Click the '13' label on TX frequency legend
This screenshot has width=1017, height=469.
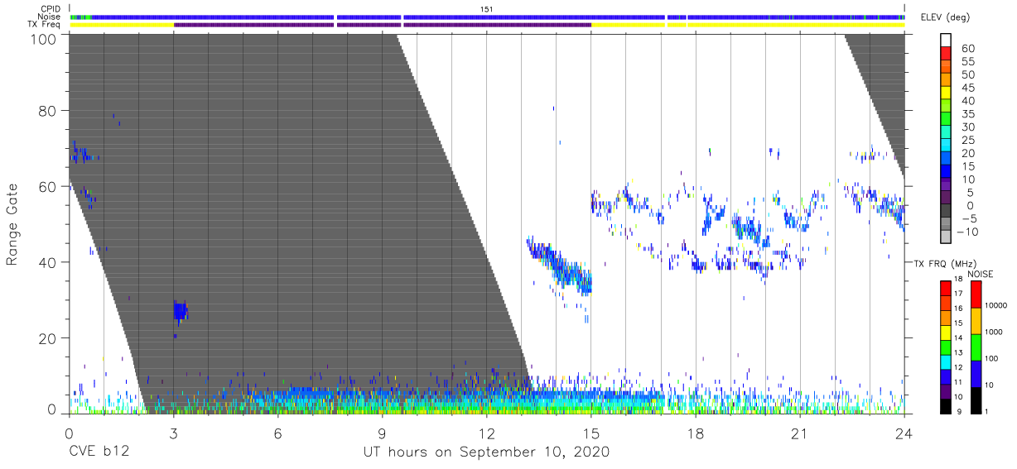959,353
